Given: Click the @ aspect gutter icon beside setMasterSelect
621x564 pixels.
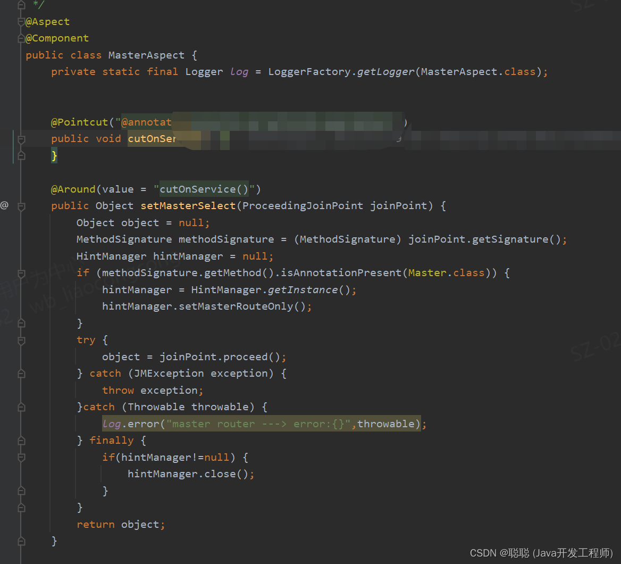Looking at the screenshot, I should click(x=4, y=205).
